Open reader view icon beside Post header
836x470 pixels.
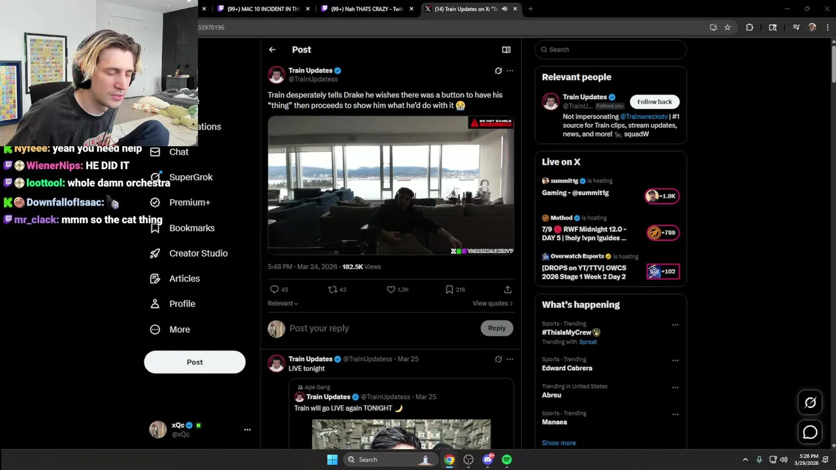pos(506,50)
